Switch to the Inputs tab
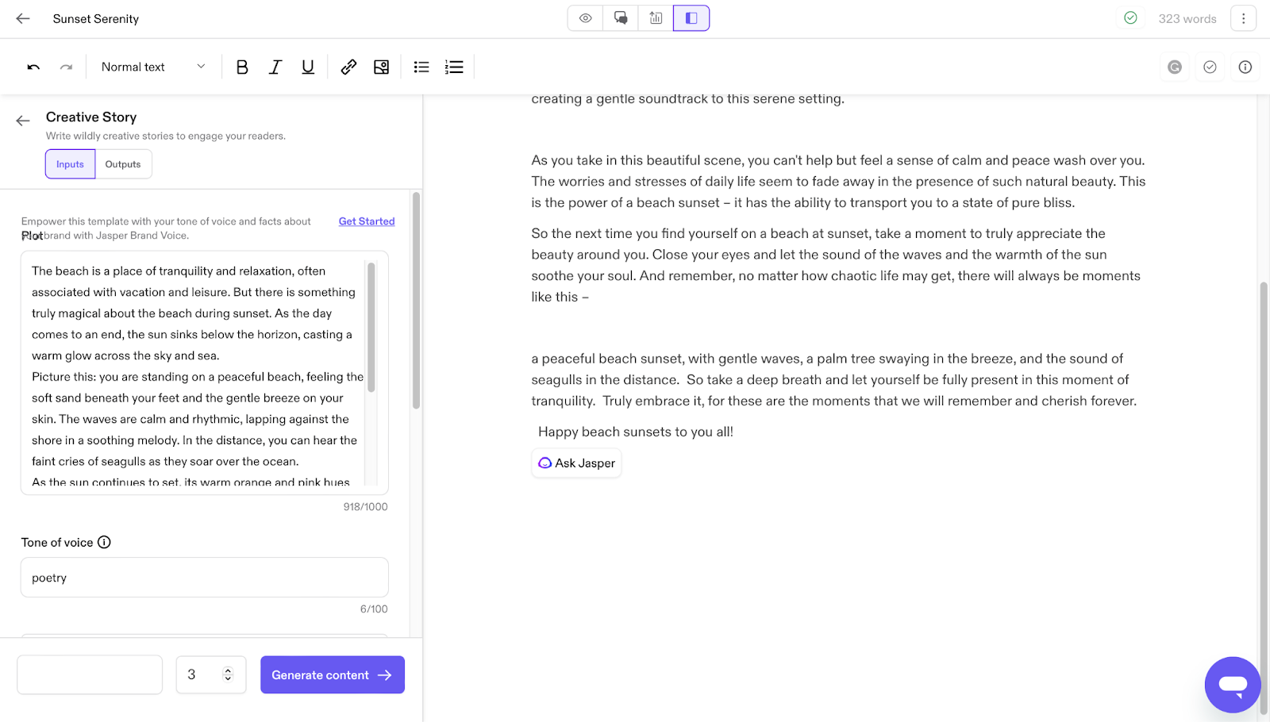The width and height of the screenshot is (1270, 722). point(70,164)
